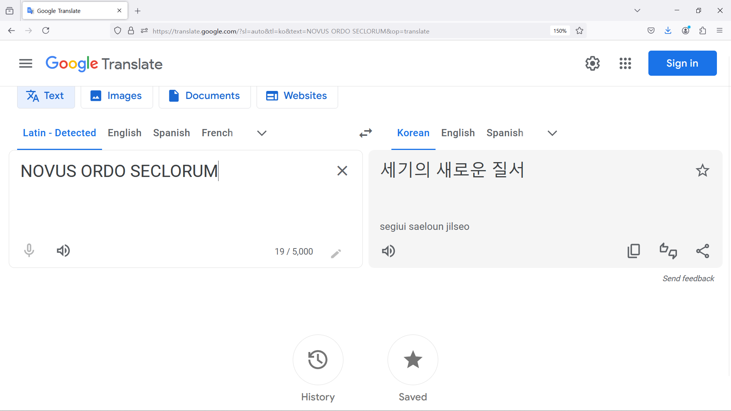Expand more target languages dropdown
731x411 pixels.
click(552, 133)
